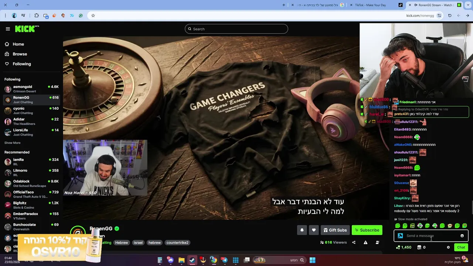473x266 pixels.
Task: Reload the page
Action: tap(450, 16)
